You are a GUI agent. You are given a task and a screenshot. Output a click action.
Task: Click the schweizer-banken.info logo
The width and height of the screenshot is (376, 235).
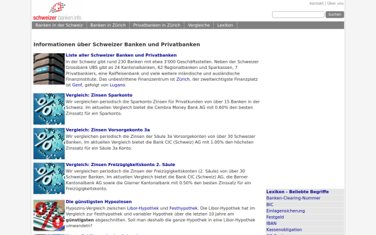point(57,11)
